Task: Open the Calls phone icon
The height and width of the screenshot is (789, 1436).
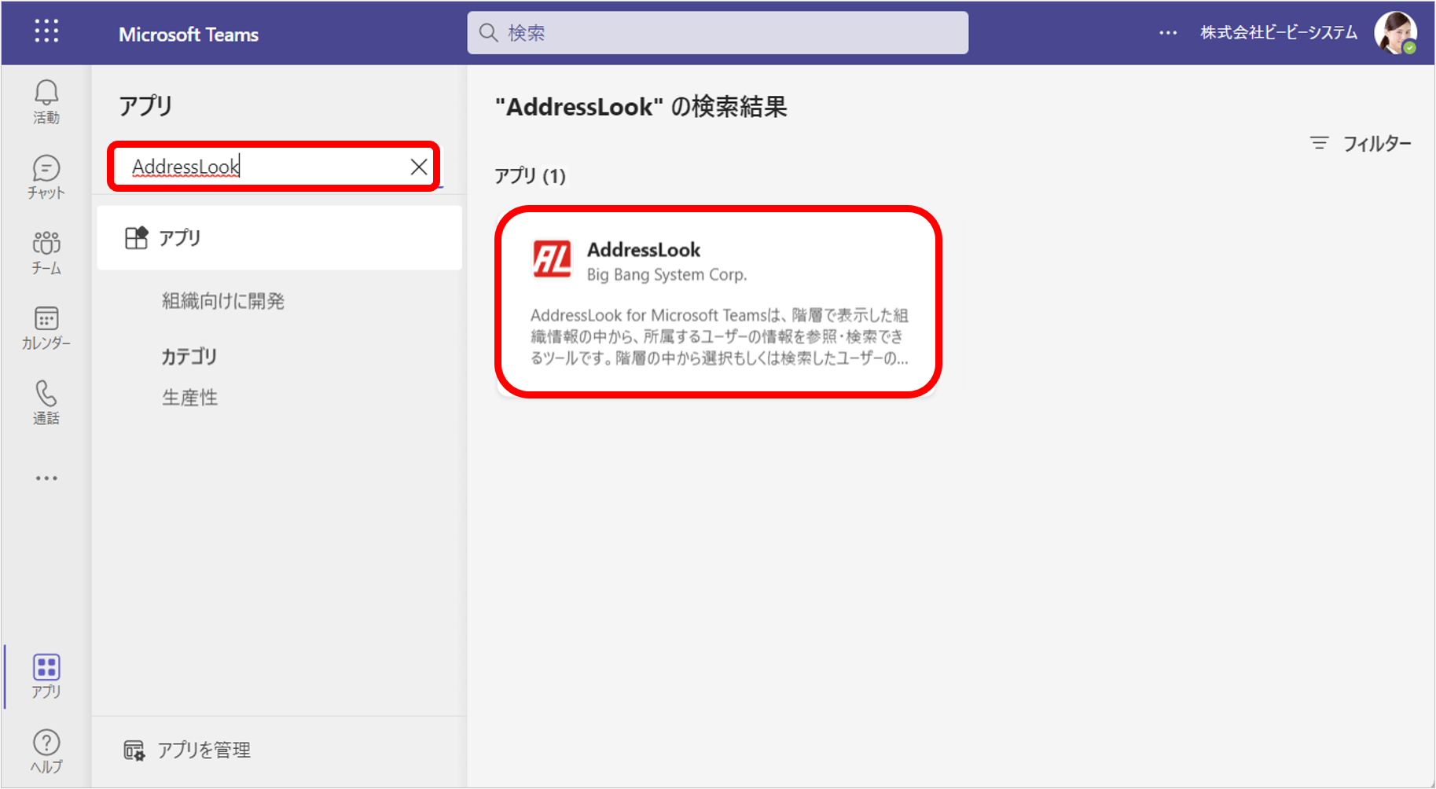Action: pyautogui.click(x=46, y=402)
